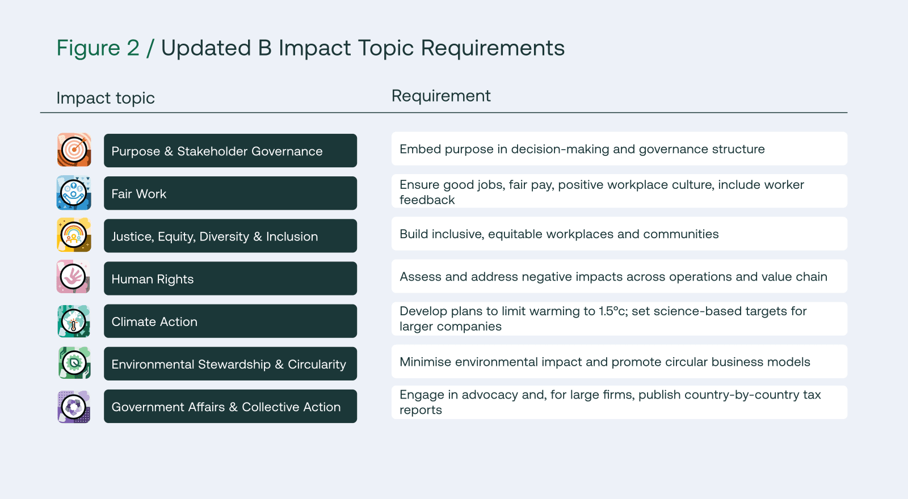This screenshot has height=499, width=908.
Task: Click the Purpose & Stakeholder Governance target icon
Action: (x=74, y=150)
